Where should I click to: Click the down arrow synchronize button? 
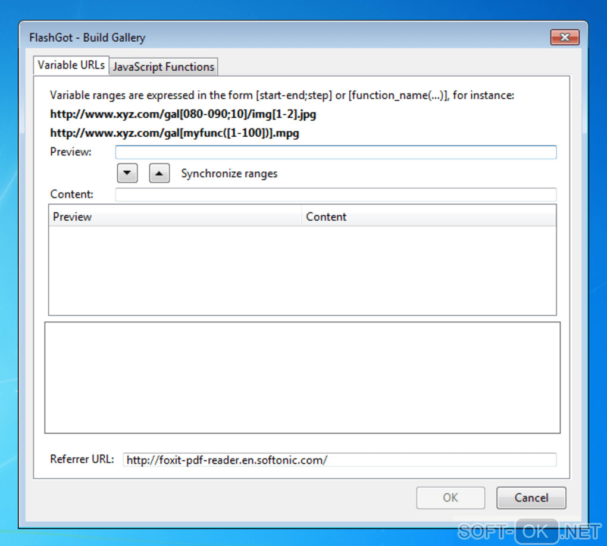pos(127,173)
